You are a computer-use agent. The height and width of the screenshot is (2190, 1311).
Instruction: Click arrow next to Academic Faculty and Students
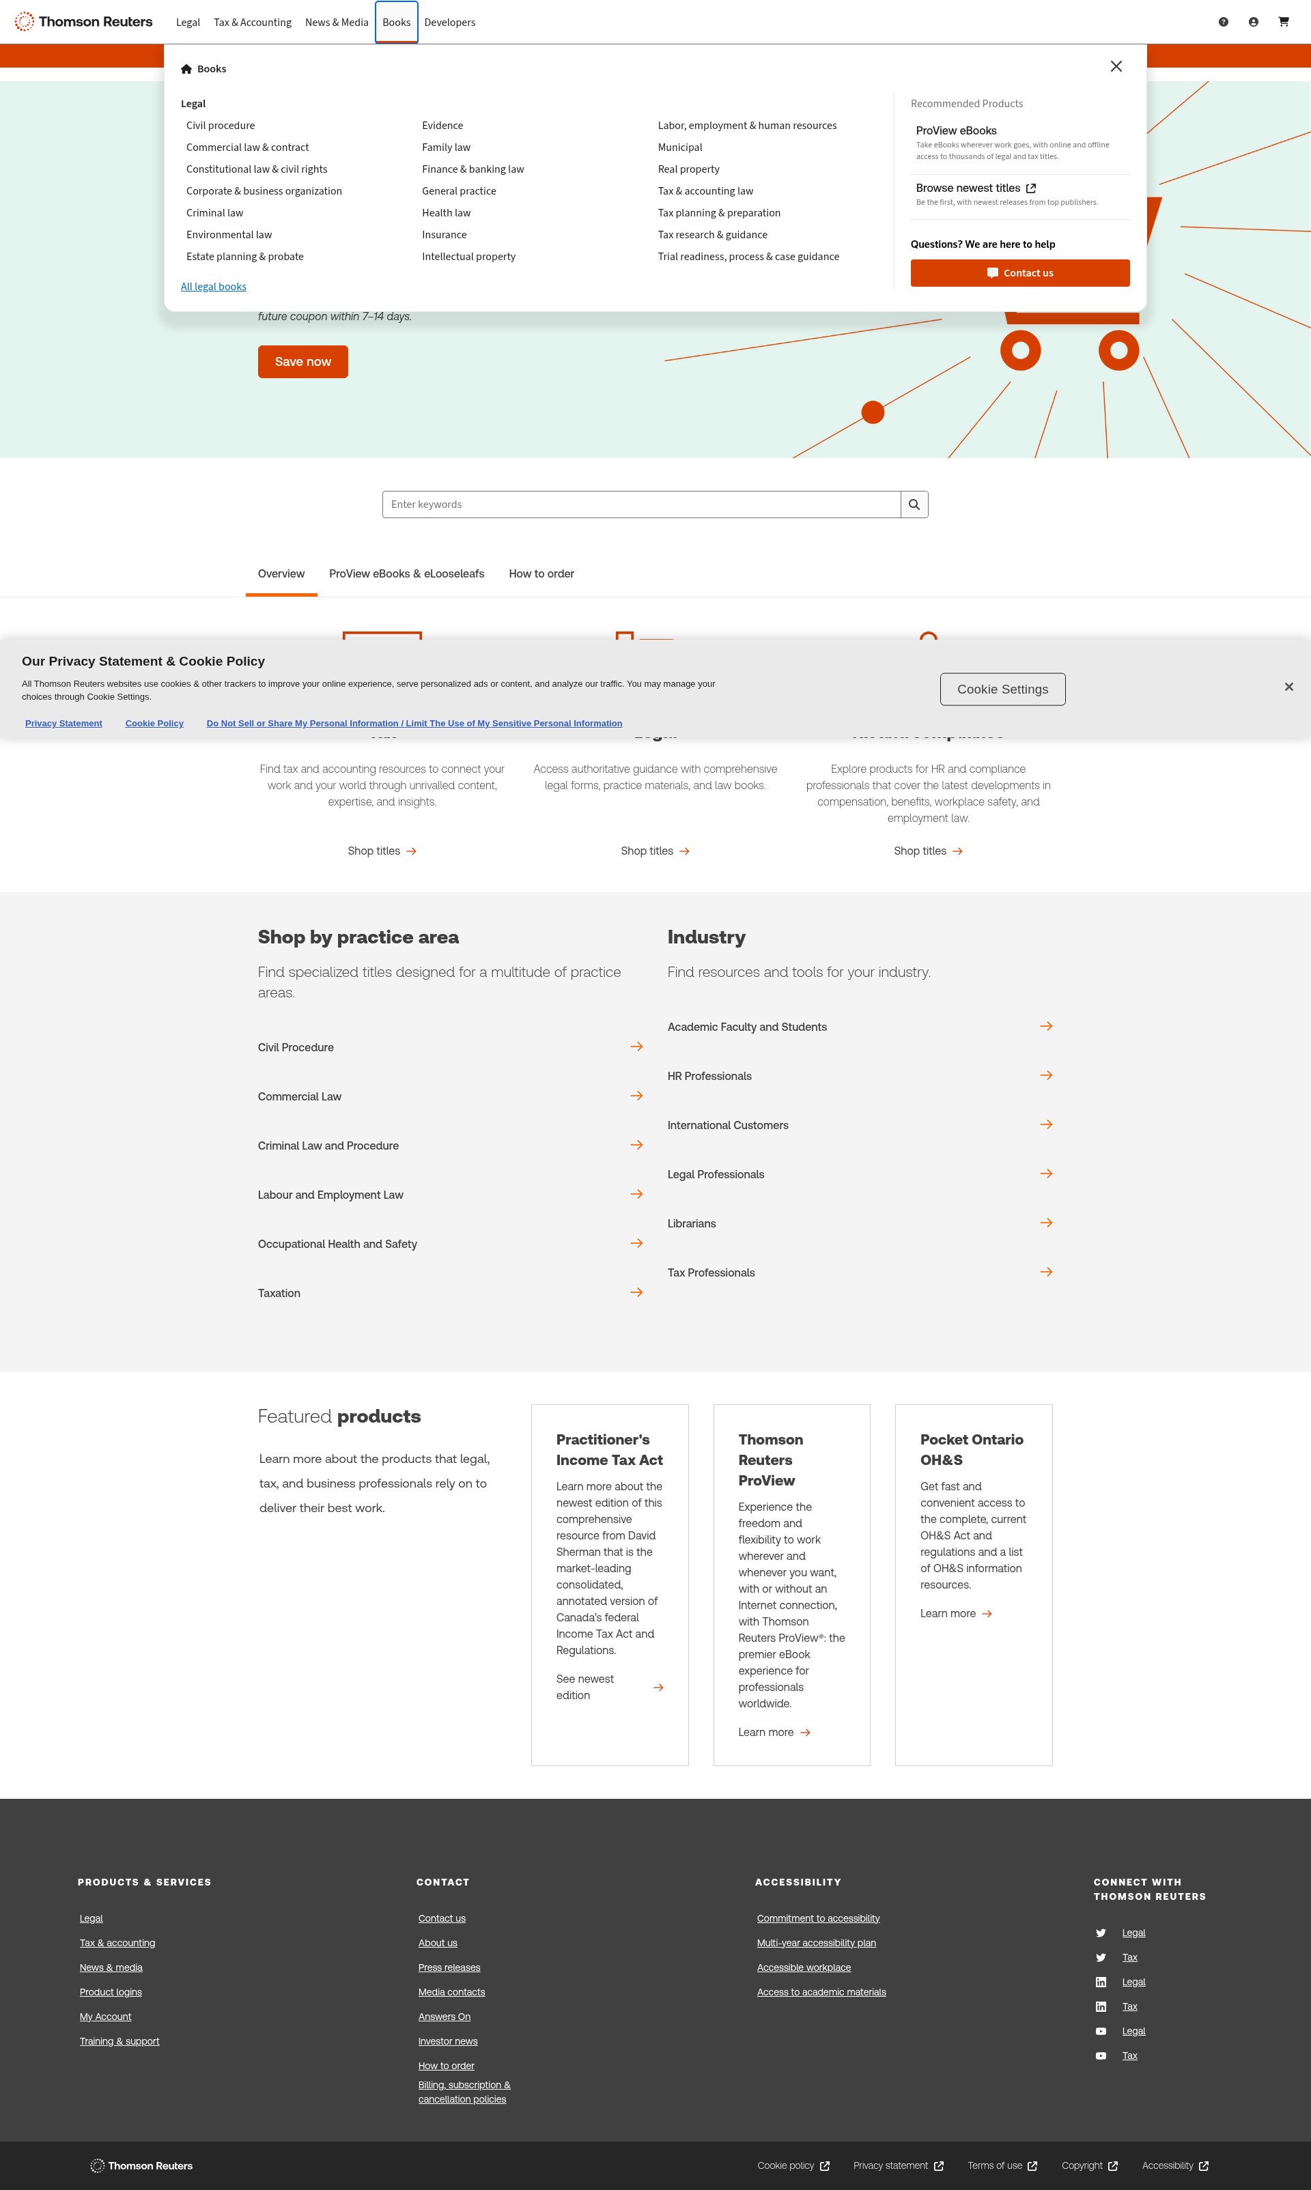pos(1046,1026)
